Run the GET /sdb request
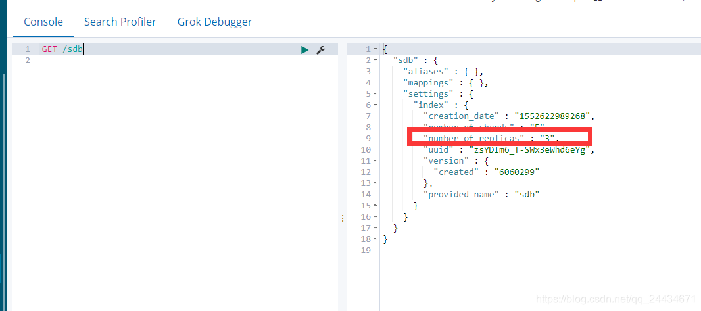This screenshot has height=311, width=701. point(305,49)
